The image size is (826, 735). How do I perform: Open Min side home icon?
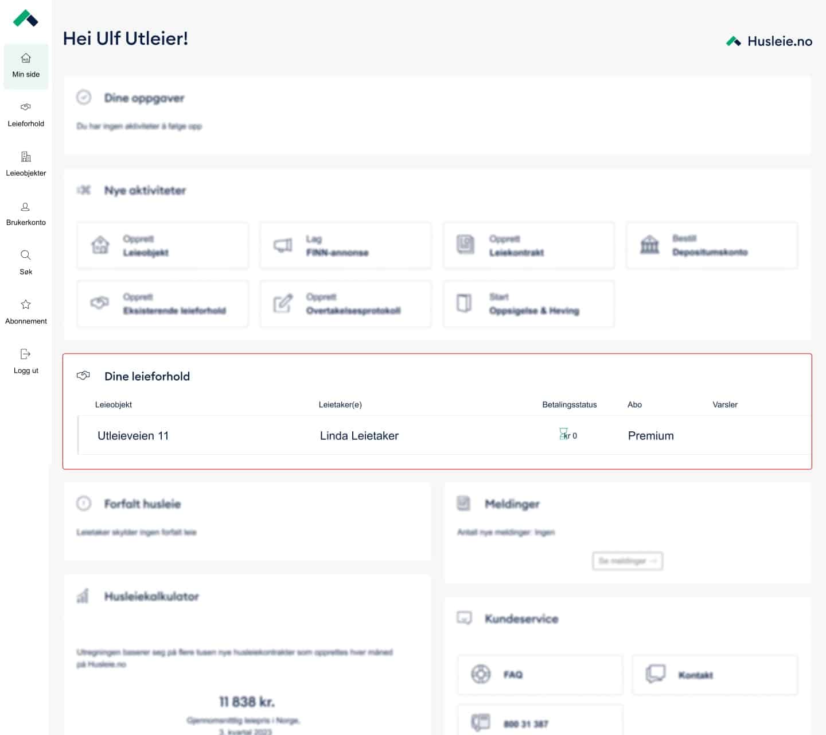pos(26,58)
